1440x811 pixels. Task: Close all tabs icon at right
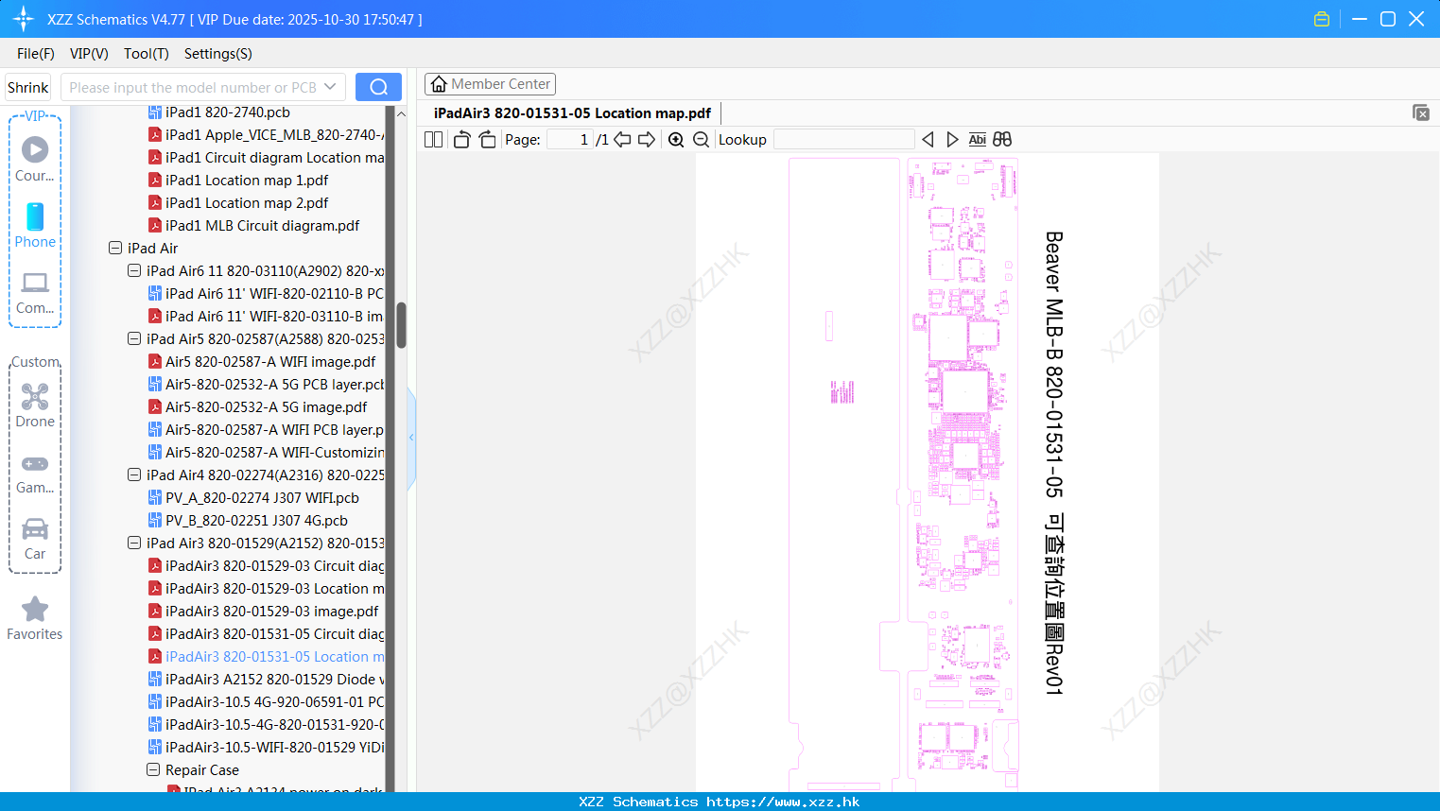click(1421, 112)
